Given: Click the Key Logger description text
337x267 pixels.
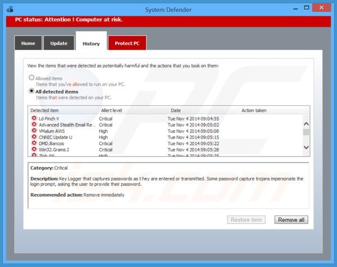Looking at the screenshot, I should (167, 181).
